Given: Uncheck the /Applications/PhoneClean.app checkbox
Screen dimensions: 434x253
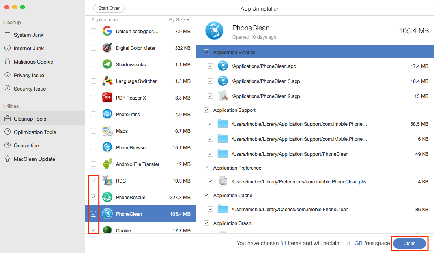Looking at the screenshot, I should (x=210, y=66).
